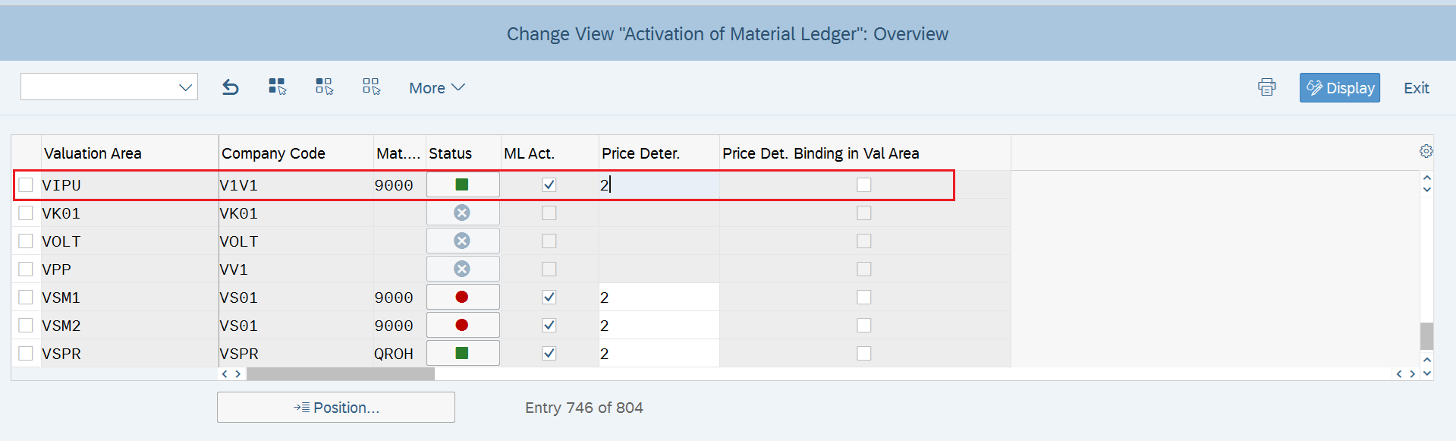Open the command field dropdown
Screen dimensions: 1456x441
point(185,87)
